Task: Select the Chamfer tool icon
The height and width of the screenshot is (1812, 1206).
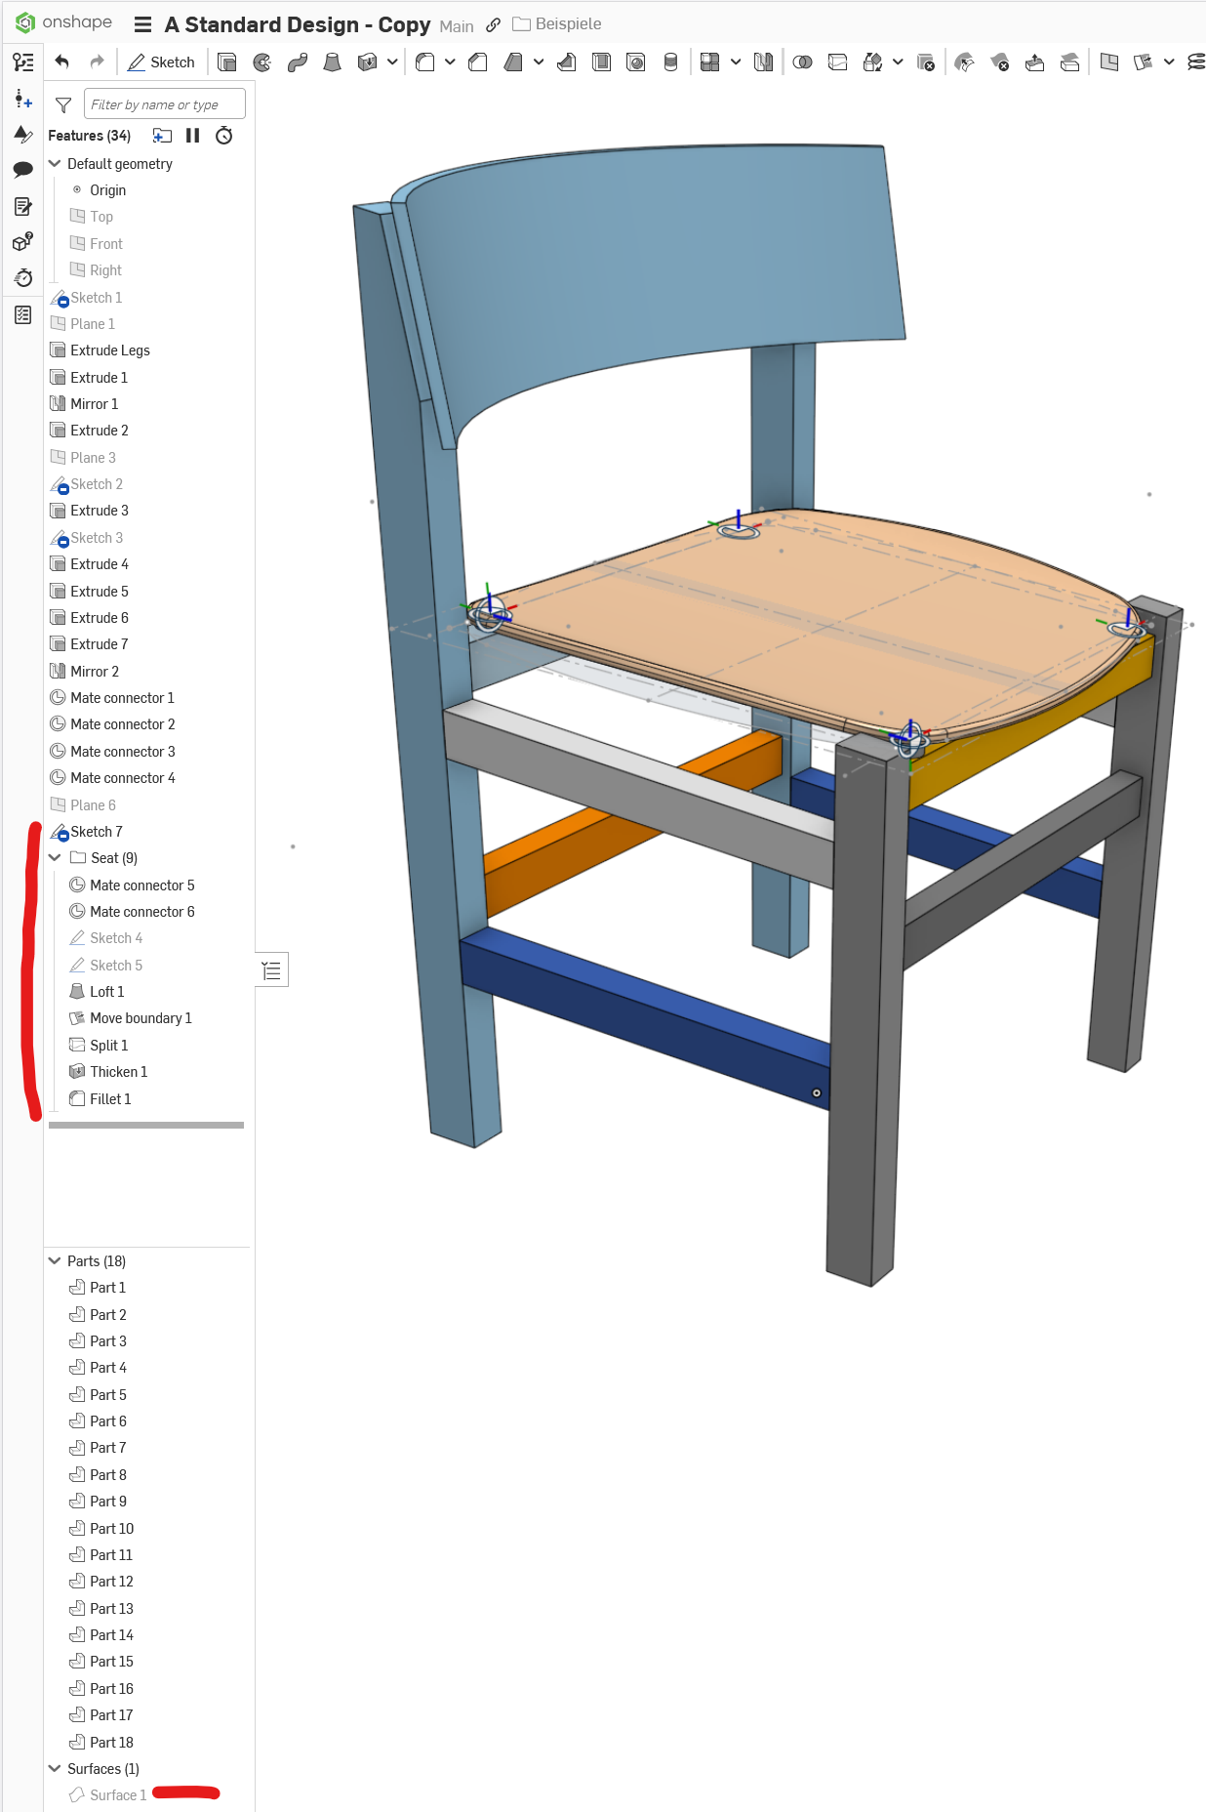Action: click(x=478, y=62)
